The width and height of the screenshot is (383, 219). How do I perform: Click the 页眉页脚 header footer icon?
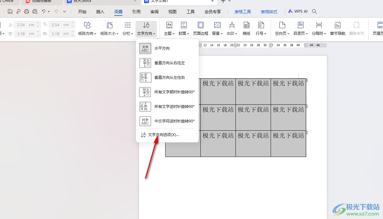378,28
